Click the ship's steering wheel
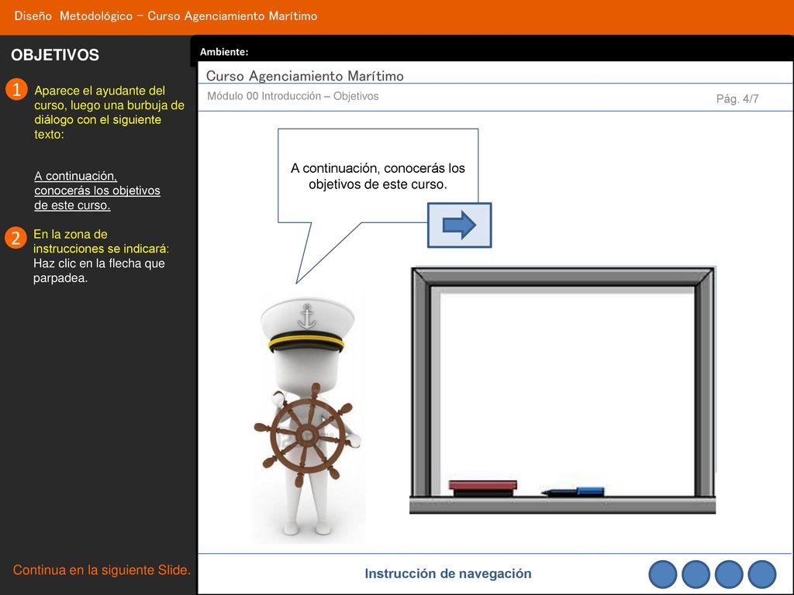This screenshot has height=595, width=794. click(x=307, y=434)
